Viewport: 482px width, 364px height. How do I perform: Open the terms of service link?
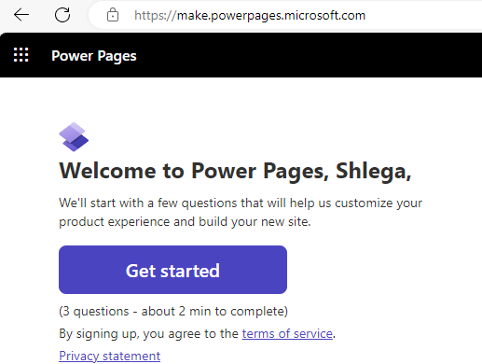point(287,333)
